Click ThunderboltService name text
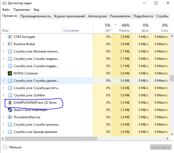174x153 pixels. tap(27, 117)
